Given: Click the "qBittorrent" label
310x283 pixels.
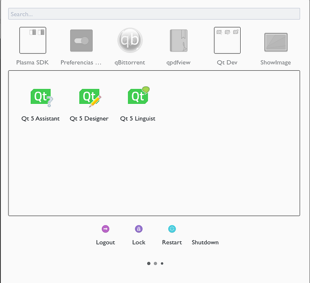Looking at the screenshot, I should coord(130,63).
